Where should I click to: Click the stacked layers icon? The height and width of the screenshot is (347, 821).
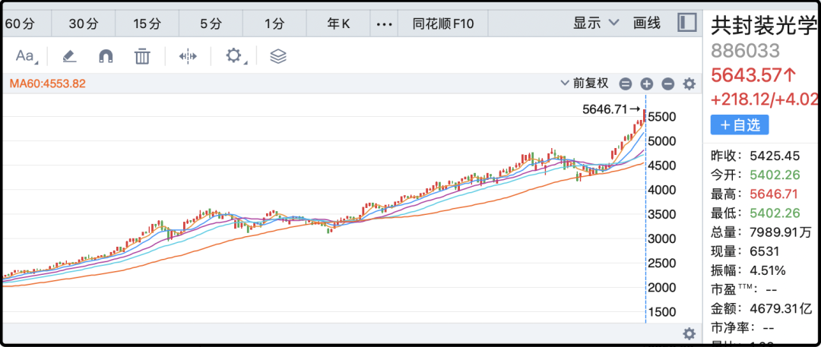tap(278, 56)
